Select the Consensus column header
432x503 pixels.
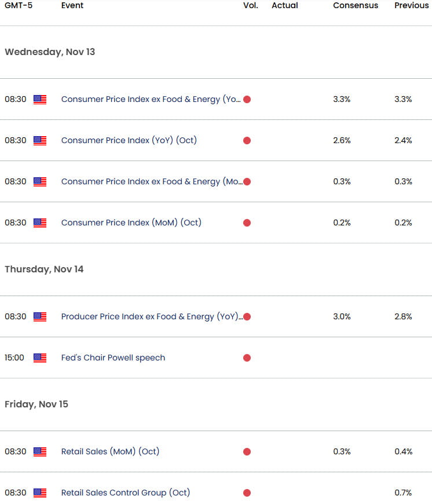click(355, 6)
